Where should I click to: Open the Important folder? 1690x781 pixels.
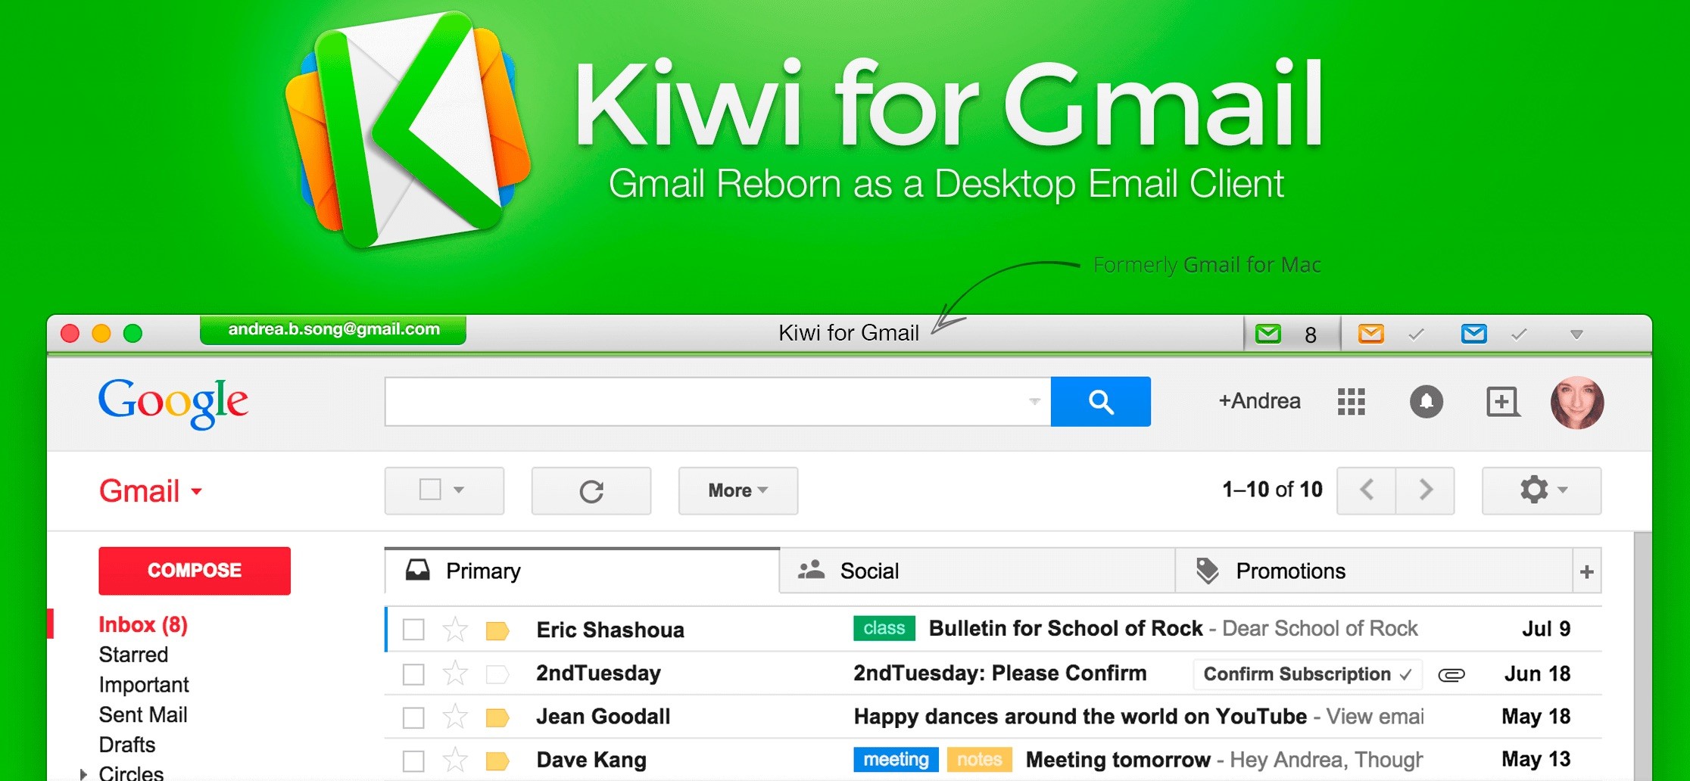144,685
